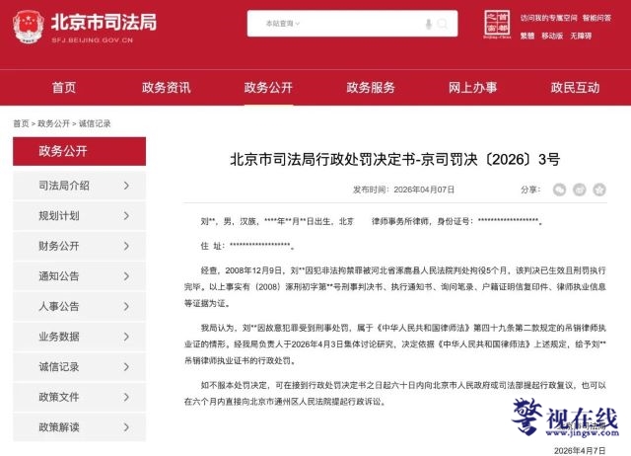Click 首页 in the breadcrumb
The width and height of the screenshot is (631, 456).
click(x=22, y=123)
